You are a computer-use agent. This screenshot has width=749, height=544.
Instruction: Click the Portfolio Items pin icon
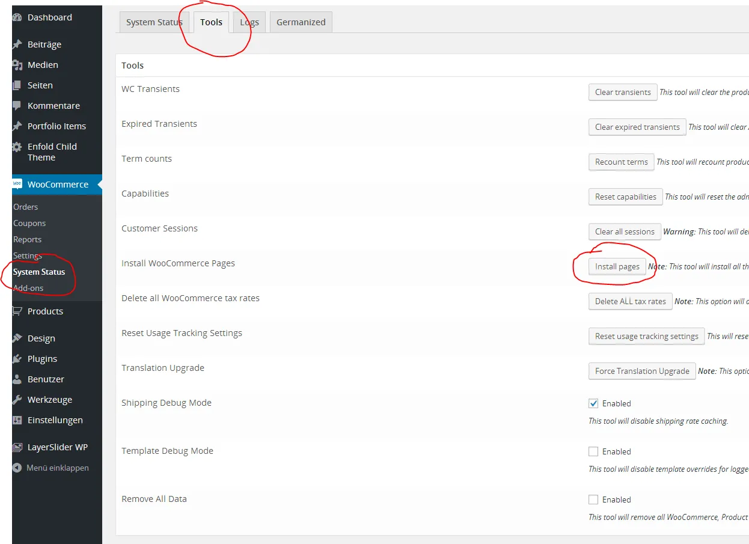pos(17,126)
